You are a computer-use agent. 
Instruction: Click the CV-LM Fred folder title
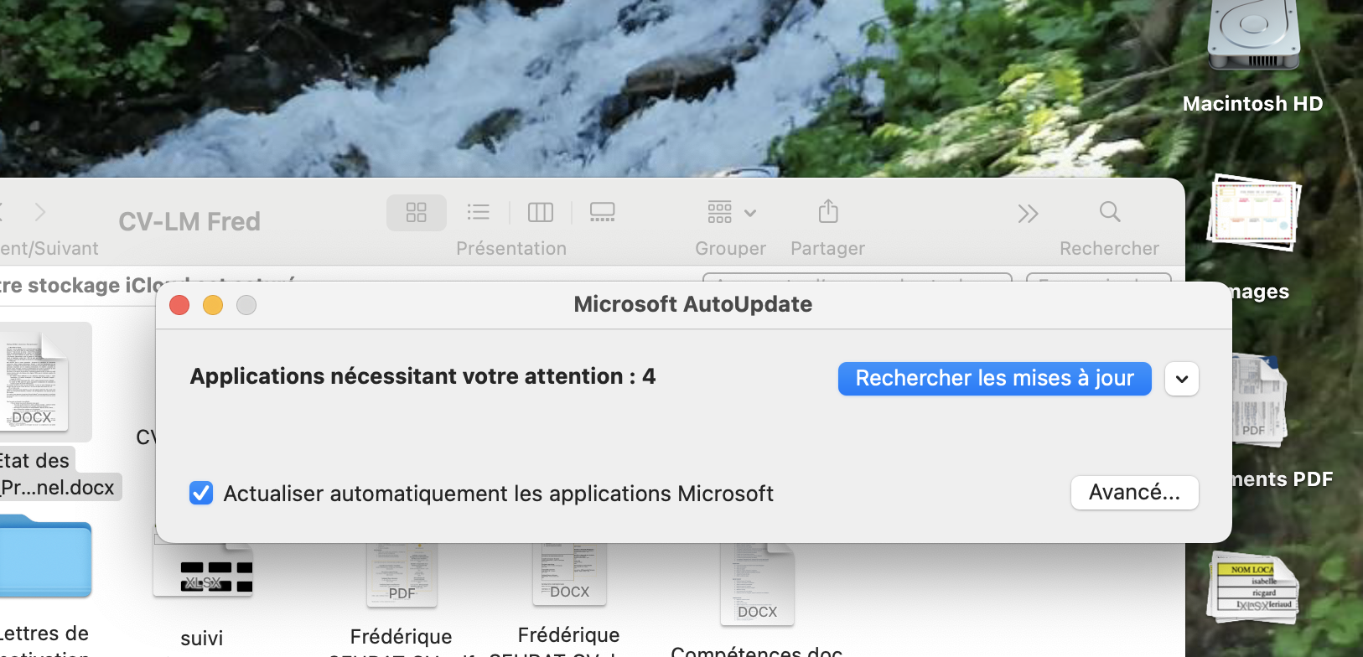point(189,221)
